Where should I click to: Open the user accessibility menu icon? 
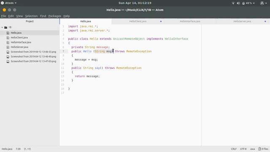[x=262, y=3]
